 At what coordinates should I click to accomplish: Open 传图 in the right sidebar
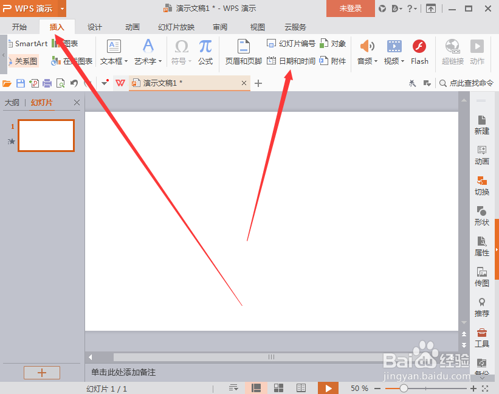pos(482,277)
